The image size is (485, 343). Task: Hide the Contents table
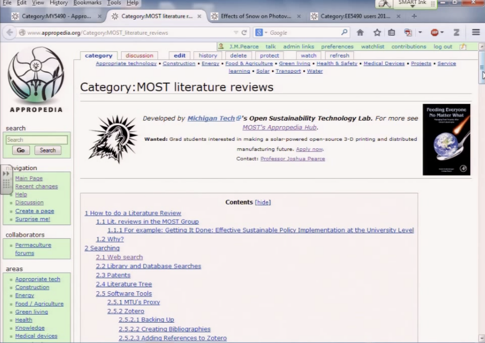263,203
